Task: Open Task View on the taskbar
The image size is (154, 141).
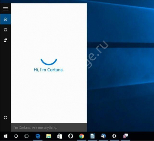Action: [27, 136]
